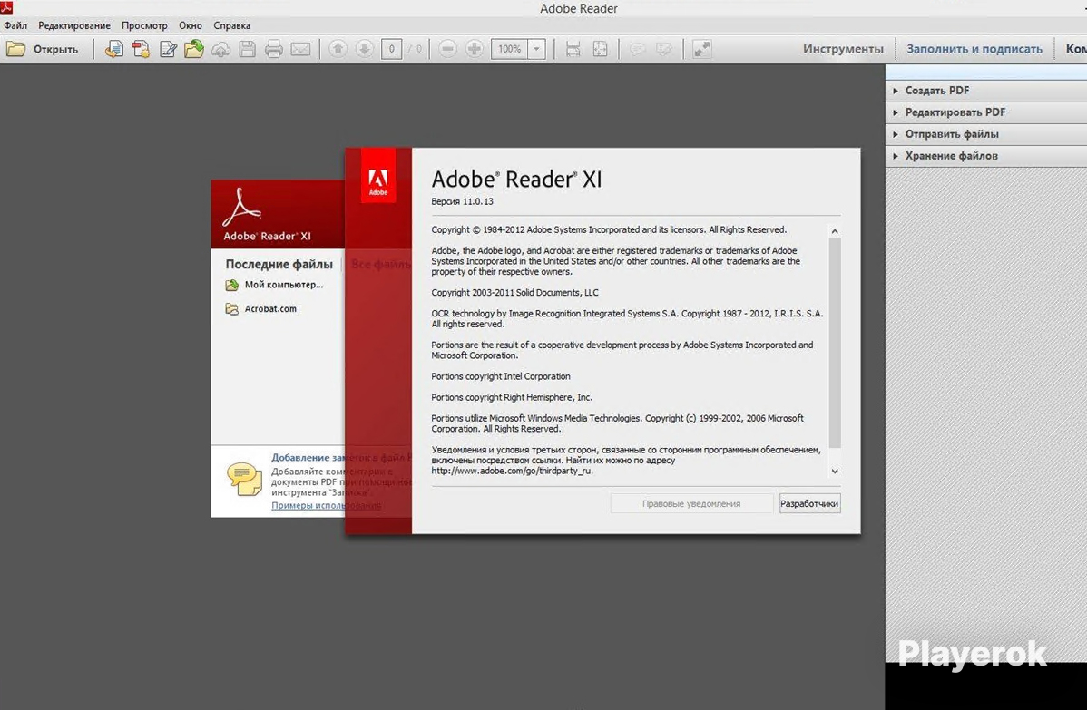Open Acrobat.com in welcome window

click(261, 309)
